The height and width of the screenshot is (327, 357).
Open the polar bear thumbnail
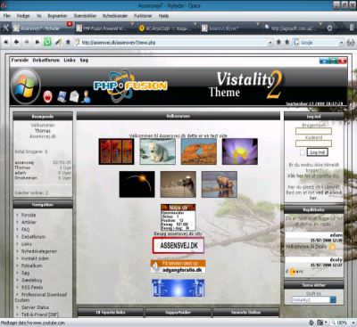(158, 151)
